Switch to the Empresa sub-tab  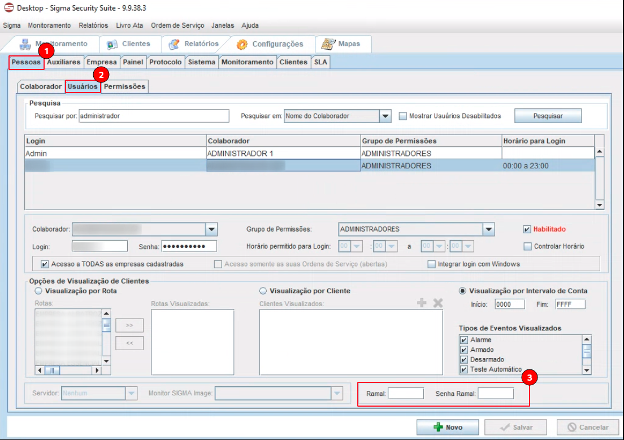(x=102, y=62)
